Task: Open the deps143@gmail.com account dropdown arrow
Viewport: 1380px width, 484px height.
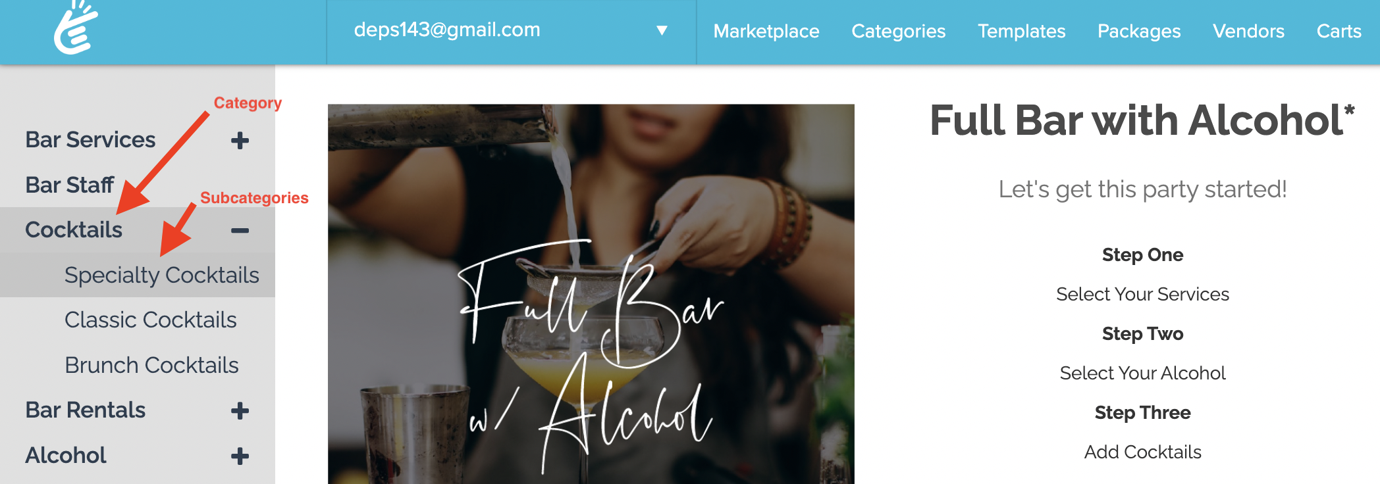Action: [662, 30]
